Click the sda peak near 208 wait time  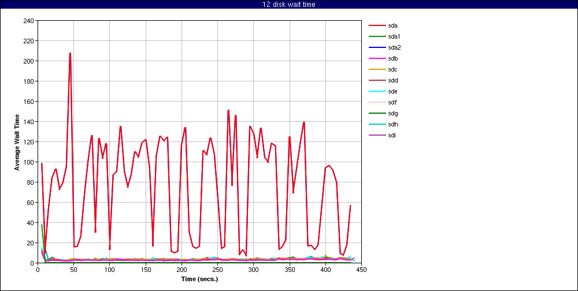click(70, 54)
